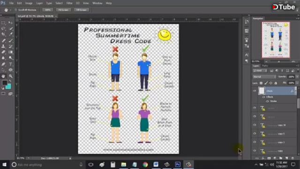Screen dimensions: 300x169
Task: Toggle visibility of the check layer's Effects
Action: [x=263, y=97]
